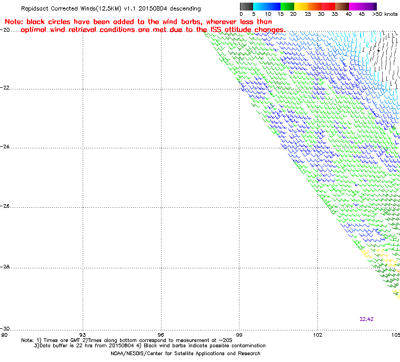This screenshot has height=362, width=400.
Task: Click the cyan 5-10 knots legend segment
Action: coord(260,6)
